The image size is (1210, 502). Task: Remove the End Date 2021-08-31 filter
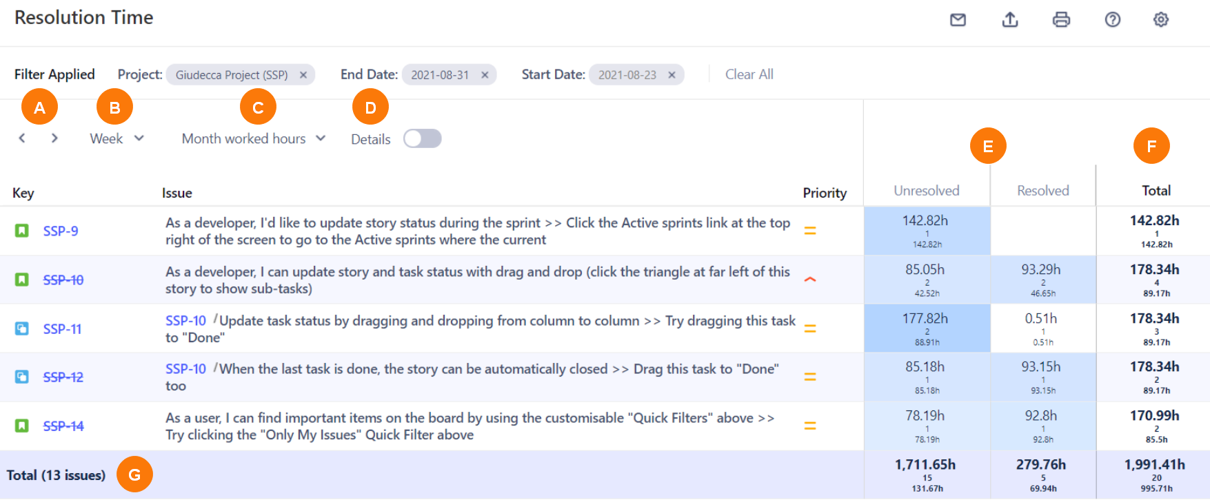(485, 75)
